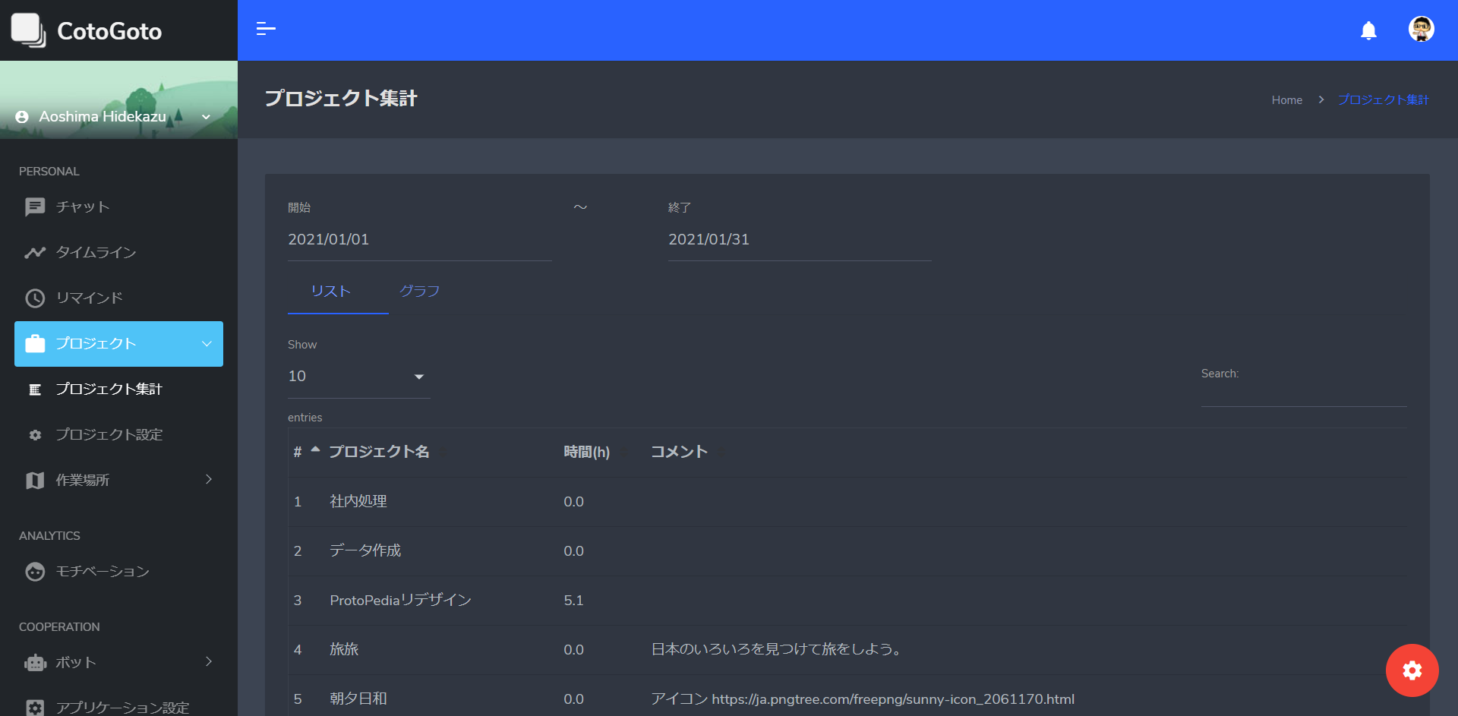Switch to the グラフ tab

[x=419, y=291]
